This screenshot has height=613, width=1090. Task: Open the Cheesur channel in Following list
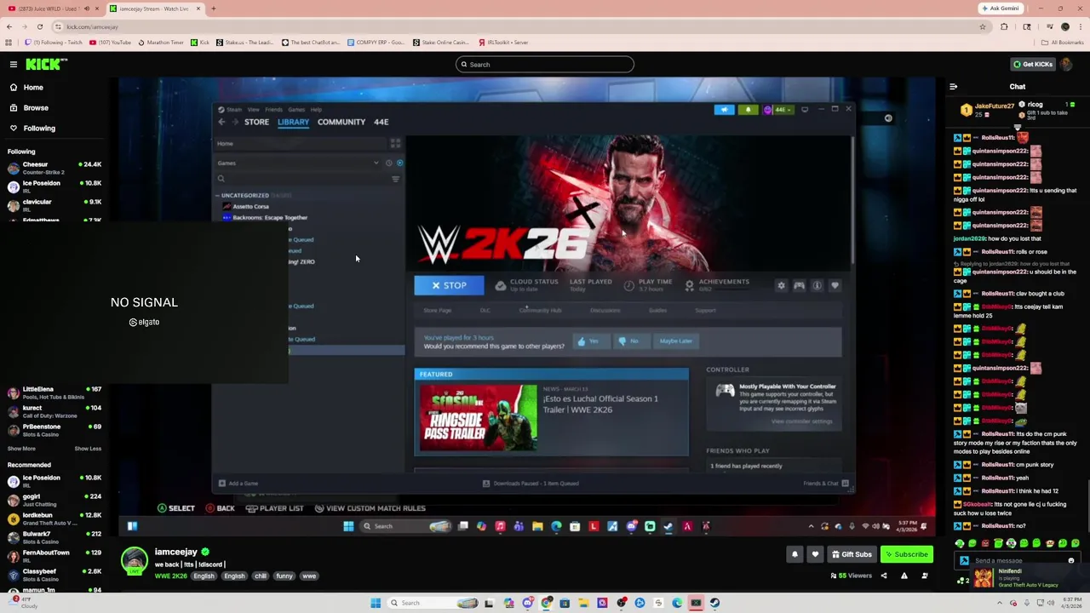coord(53,168)
